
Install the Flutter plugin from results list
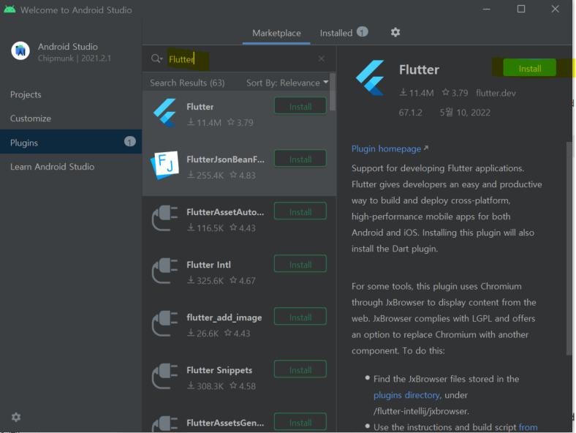(x=300, y=106)
